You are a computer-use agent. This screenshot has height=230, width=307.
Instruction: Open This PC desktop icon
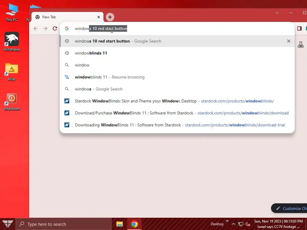pyautogui.click(x=12, y=12)
